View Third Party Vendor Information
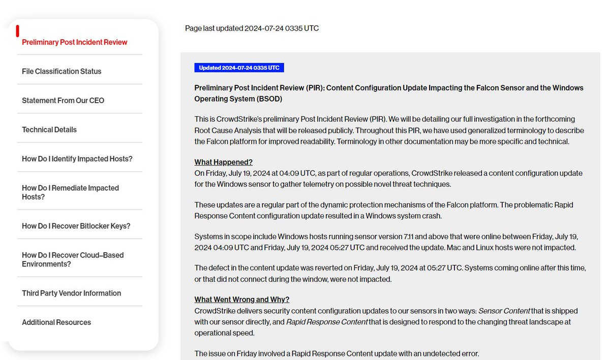 point(71,293)
